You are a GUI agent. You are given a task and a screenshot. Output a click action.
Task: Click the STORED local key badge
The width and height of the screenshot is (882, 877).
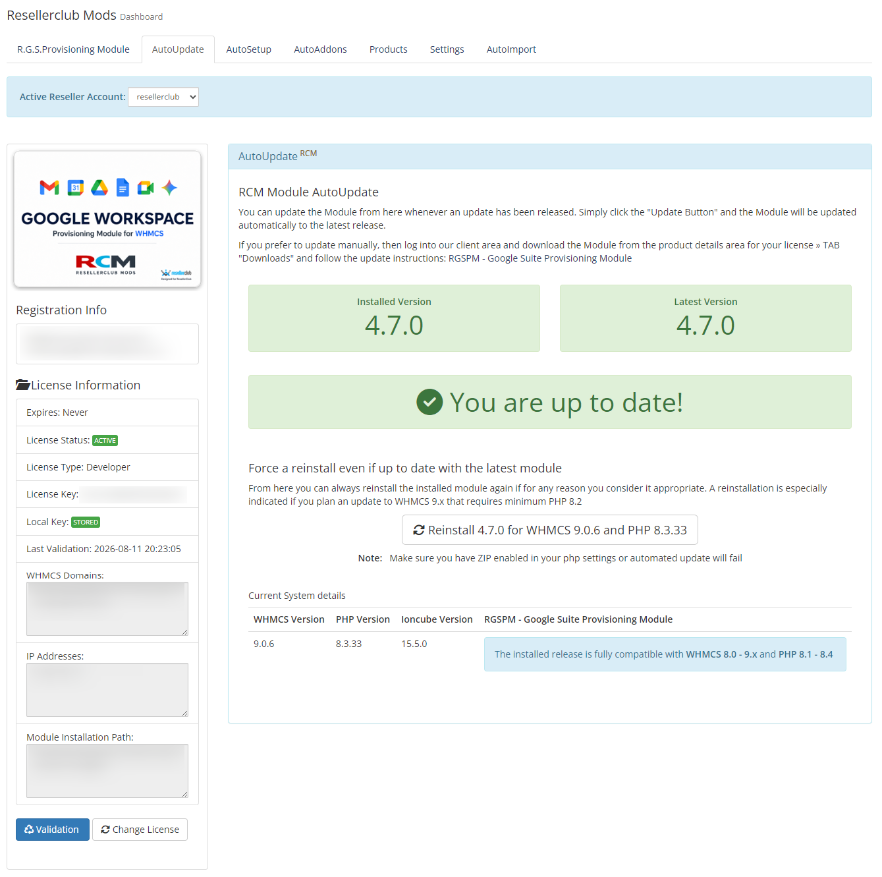(x=86, y=523)
